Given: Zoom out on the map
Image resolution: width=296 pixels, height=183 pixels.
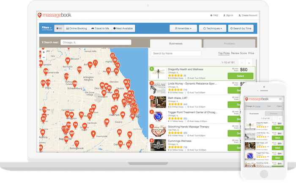Looking at the screenshot, I should pos(44,57).
